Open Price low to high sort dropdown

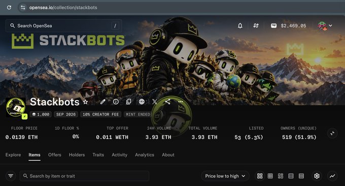pyautogui.click(x=225, y=176)
